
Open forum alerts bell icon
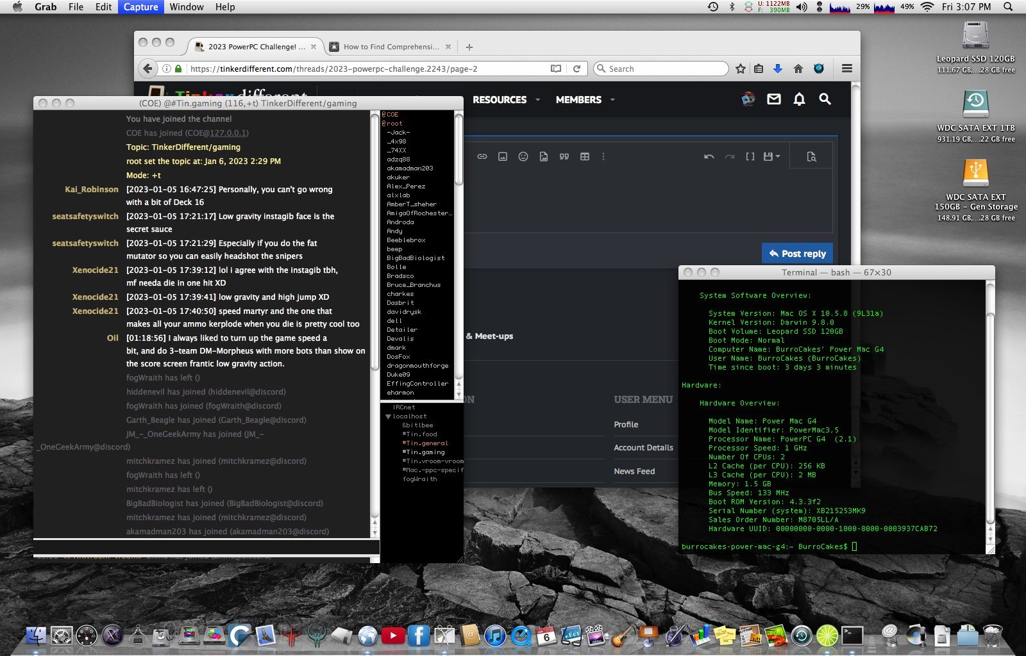pos(799,99)
